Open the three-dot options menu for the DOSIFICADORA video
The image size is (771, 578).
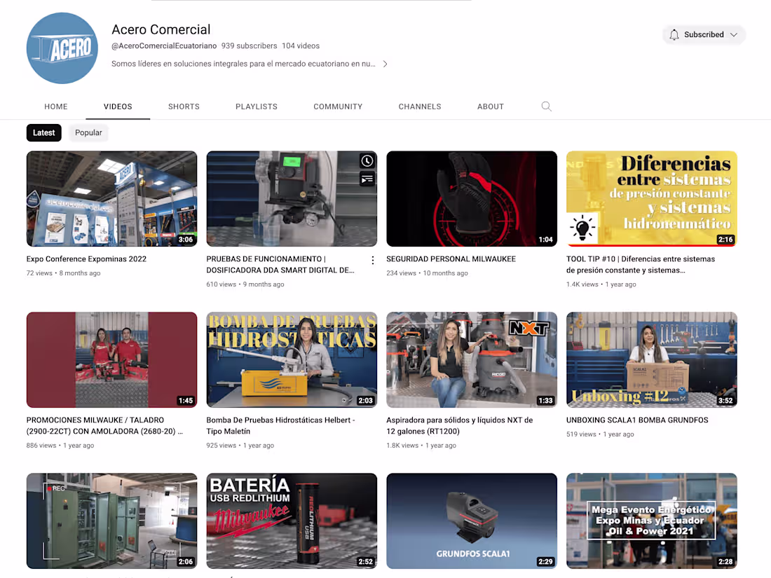[372, 260]
